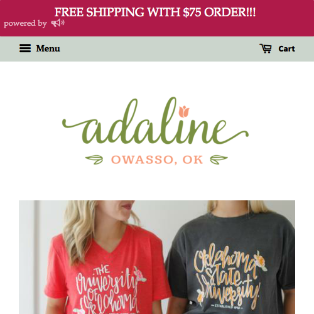Open the hamburger menu icon
This screenshot has height=314, width=314.
[x=25, y=48]
